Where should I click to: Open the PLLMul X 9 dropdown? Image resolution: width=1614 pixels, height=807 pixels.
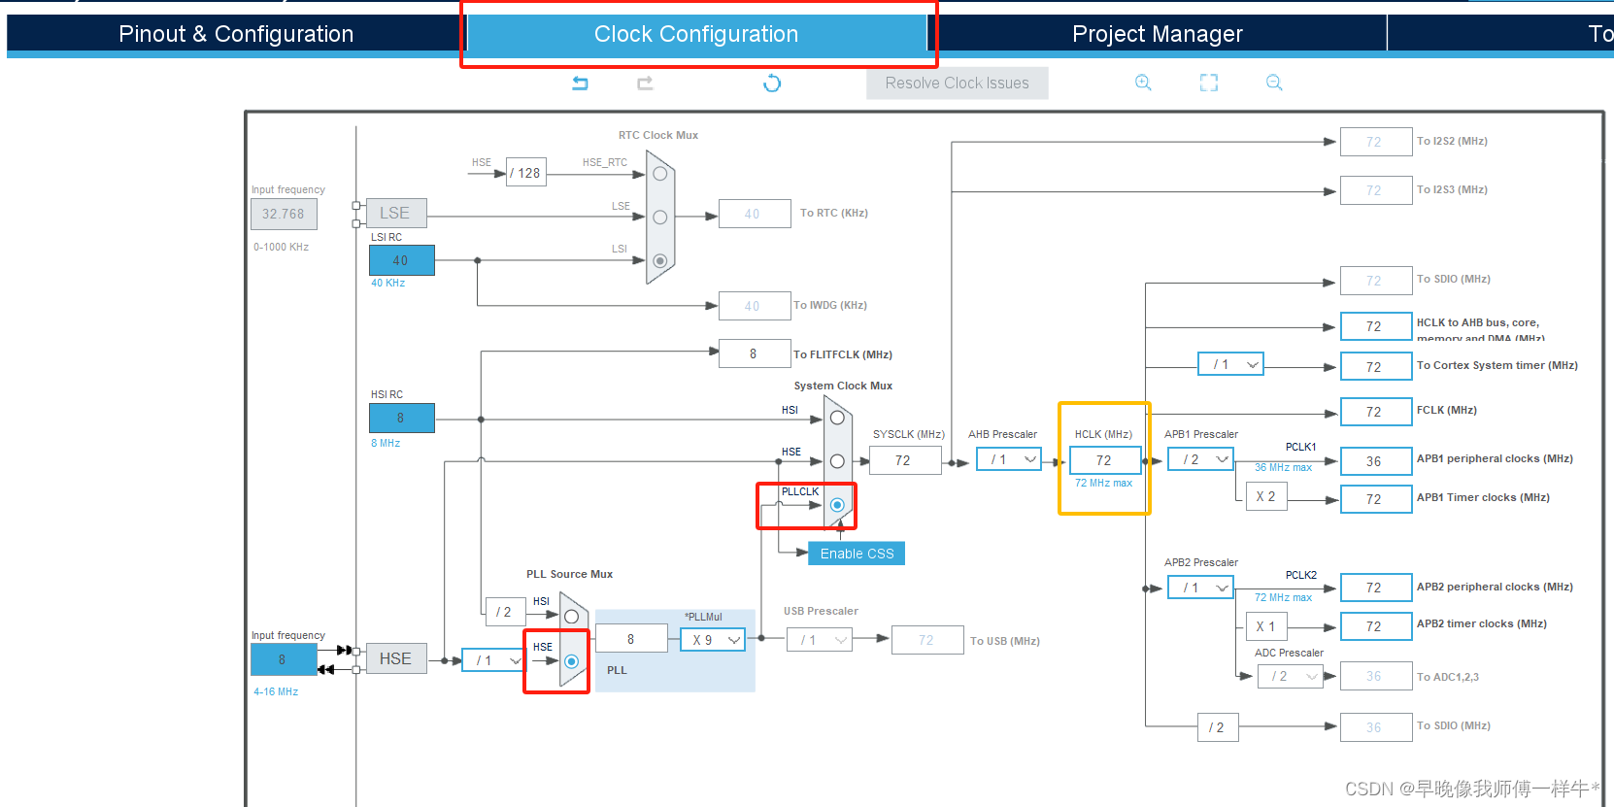[x=713, y=640]
